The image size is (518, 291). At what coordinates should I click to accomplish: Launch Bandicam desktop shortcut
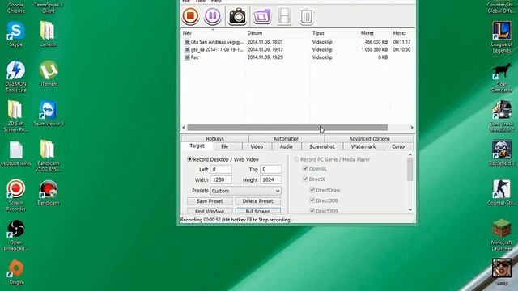point(49,192)
